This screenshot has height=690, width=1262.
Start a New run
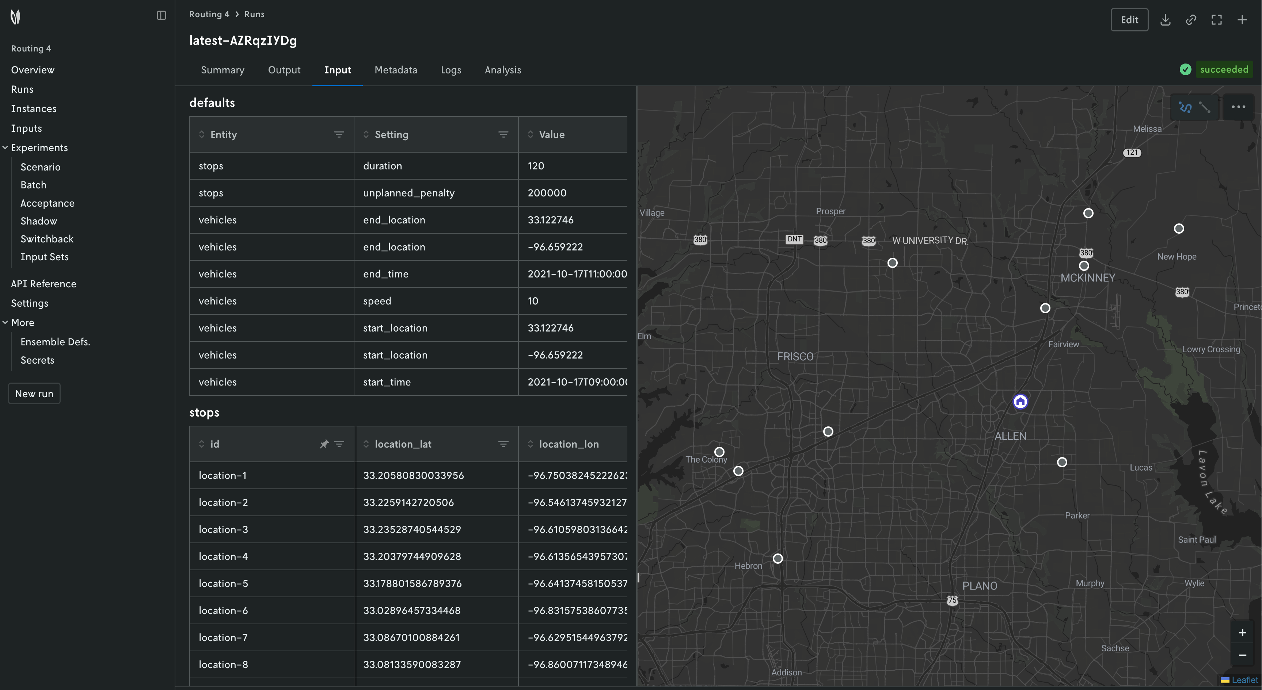[x=34, y=394]
